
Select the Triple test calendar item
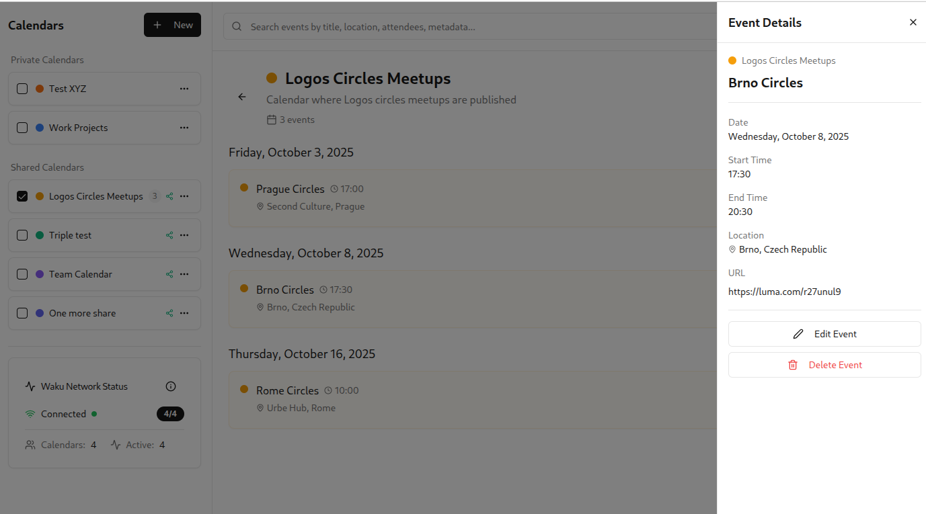pyautogui.click(x=70, y=235)
